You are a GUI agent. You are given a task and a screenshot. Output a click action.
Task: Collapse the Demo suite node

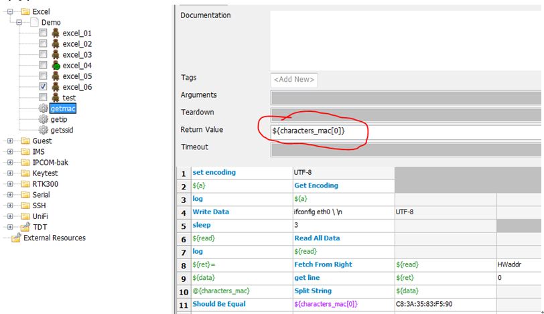(19, 23)
